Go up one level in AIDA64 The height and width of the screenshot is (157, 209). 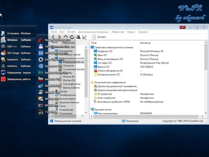(66, 37)
